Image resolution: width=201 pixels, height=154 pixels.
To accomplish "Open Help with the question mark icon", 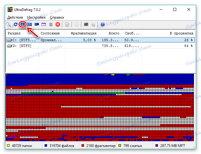I will pos(103,24).
